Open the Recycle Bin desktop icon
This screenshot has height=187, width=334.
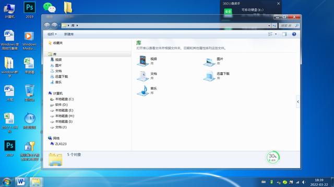click(x=29, y=93)
